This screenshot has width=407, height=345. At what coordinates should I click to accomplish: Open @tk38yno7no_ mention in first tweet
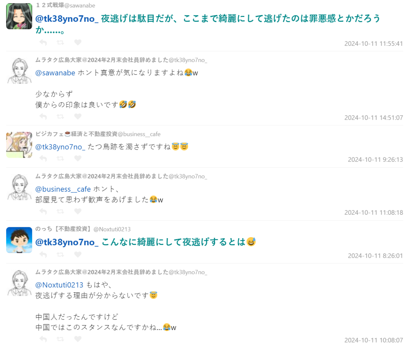click(67, 19)
